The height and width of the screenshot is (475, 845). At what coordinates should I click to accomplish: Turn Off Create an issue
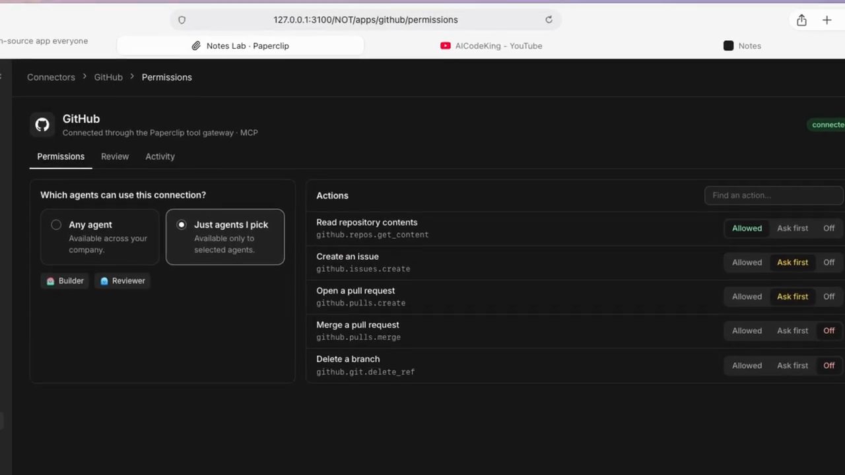pos(828,263)
